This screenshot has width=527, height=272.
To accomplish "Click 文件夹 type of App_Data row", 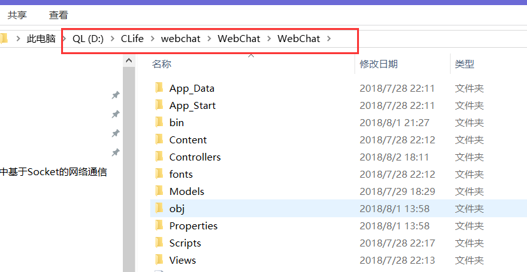I will 470,89.
